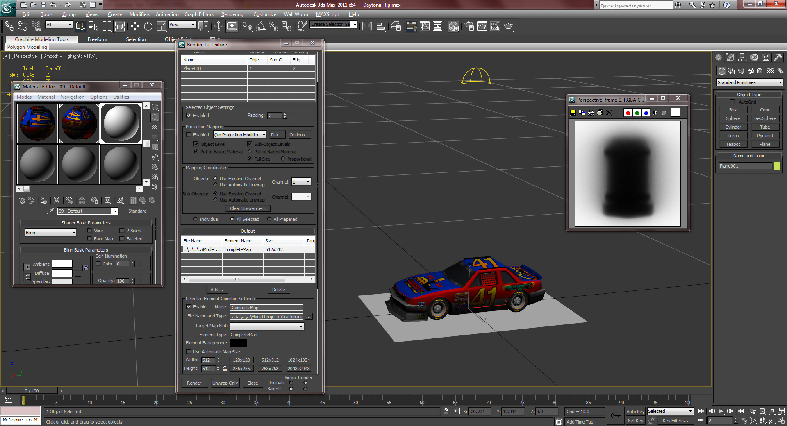Switch to the Freeform ribbon tab
Image resolution: width=787 pixels, height=426 pixels.
[97, 39]
